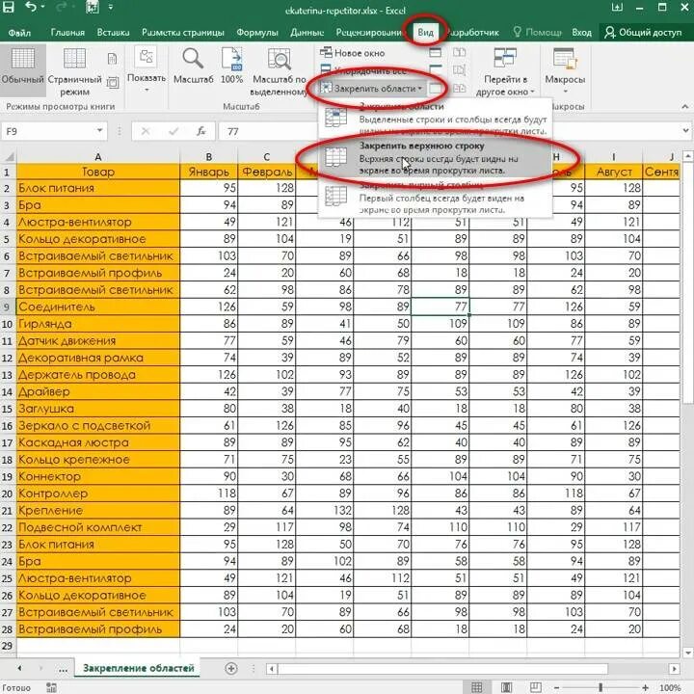
Task: Switch to the Вставка tab
Action: pyautogui.click(x=114, y=33)
